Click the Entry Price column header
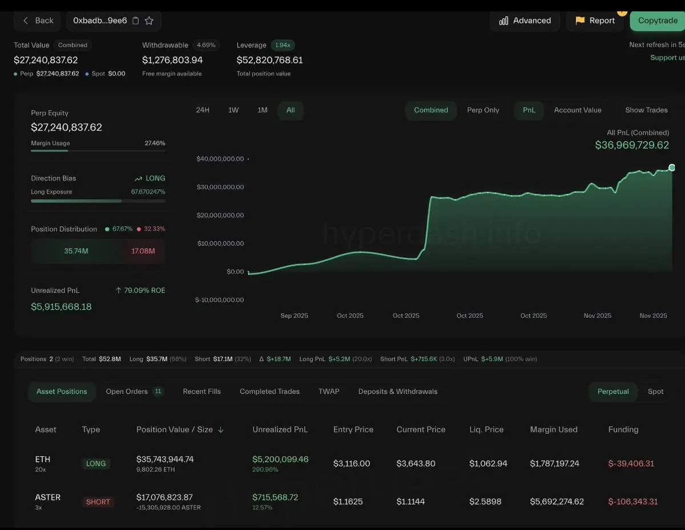 [x=353, y=430]
